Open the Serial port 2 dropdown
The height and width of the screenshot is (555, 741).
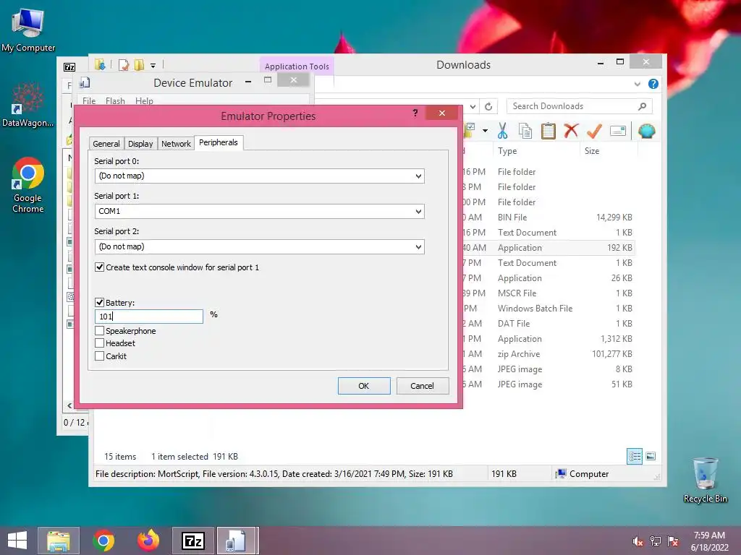[x=418, y=247]
